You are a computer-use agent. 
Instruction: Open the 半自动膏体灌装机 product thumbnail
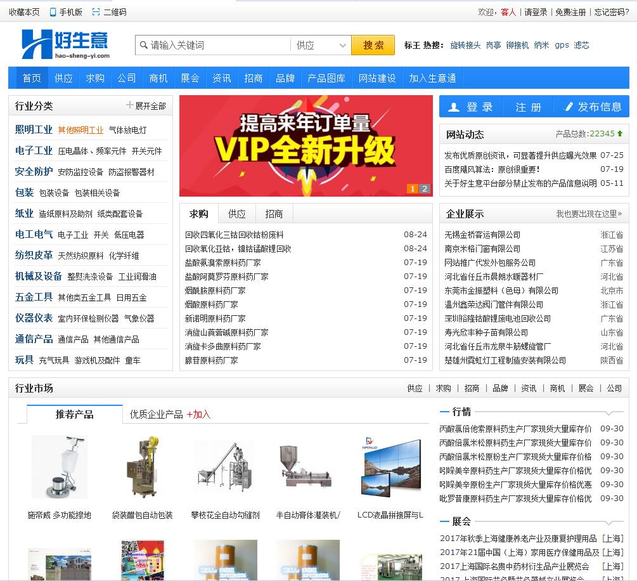307,467
